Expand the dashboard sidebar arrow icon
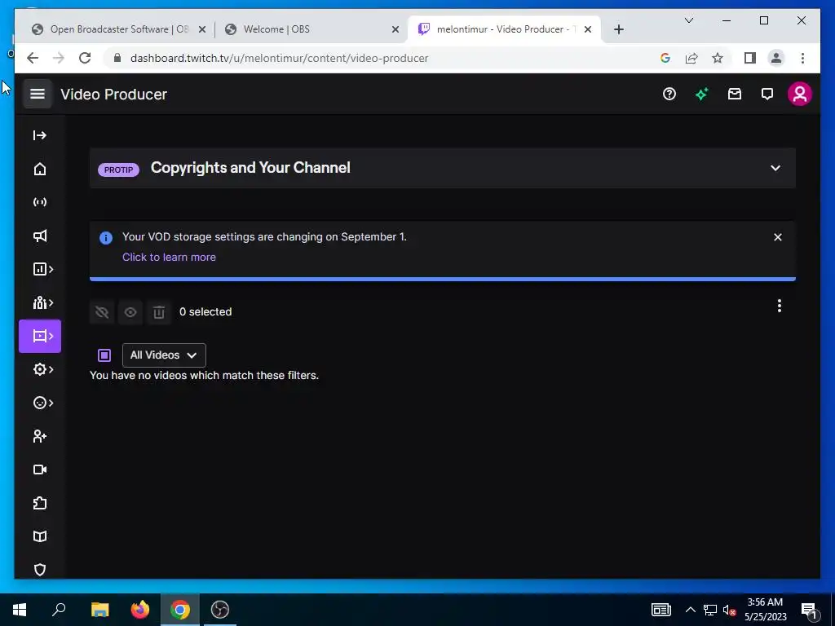The image size is (835, 626). [40, 135]
